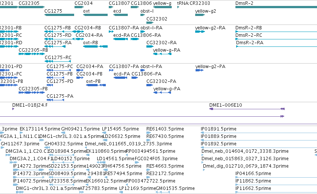Click EST label RE61403.5prime

tap(165, 129)
